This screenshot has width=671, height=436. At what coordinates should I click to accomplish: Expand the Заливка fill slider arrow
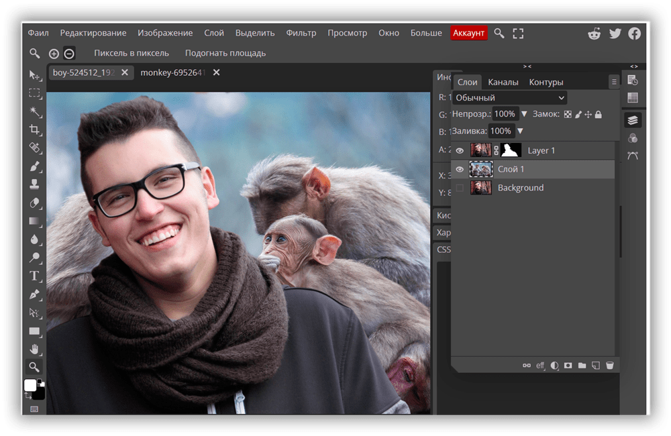(520, 131)
